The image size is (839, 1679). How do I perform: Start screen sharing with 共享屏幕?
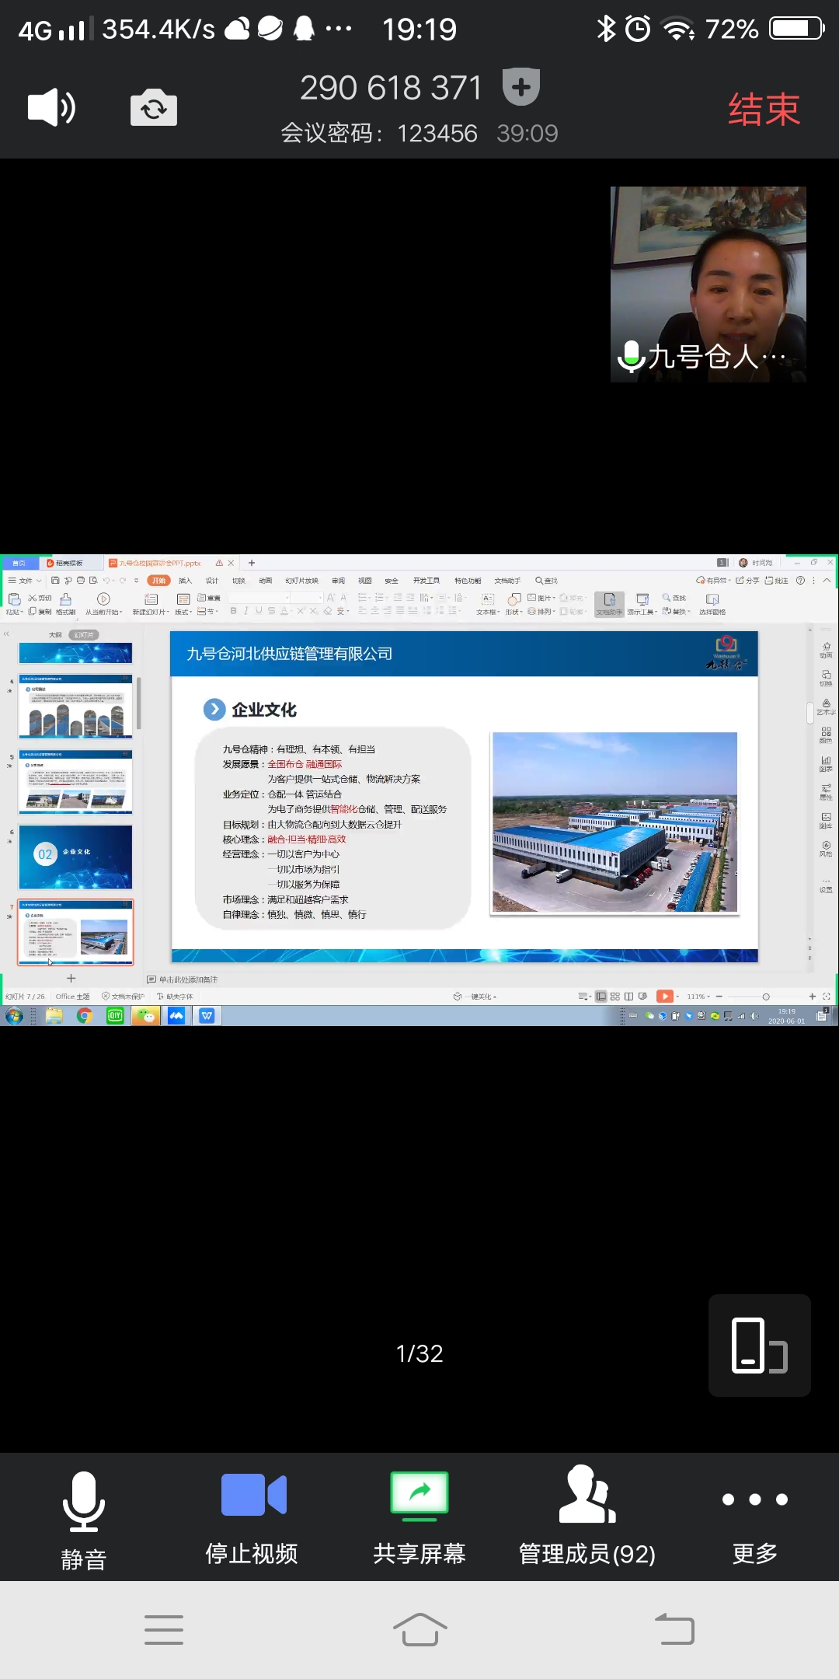point(419,1520)
